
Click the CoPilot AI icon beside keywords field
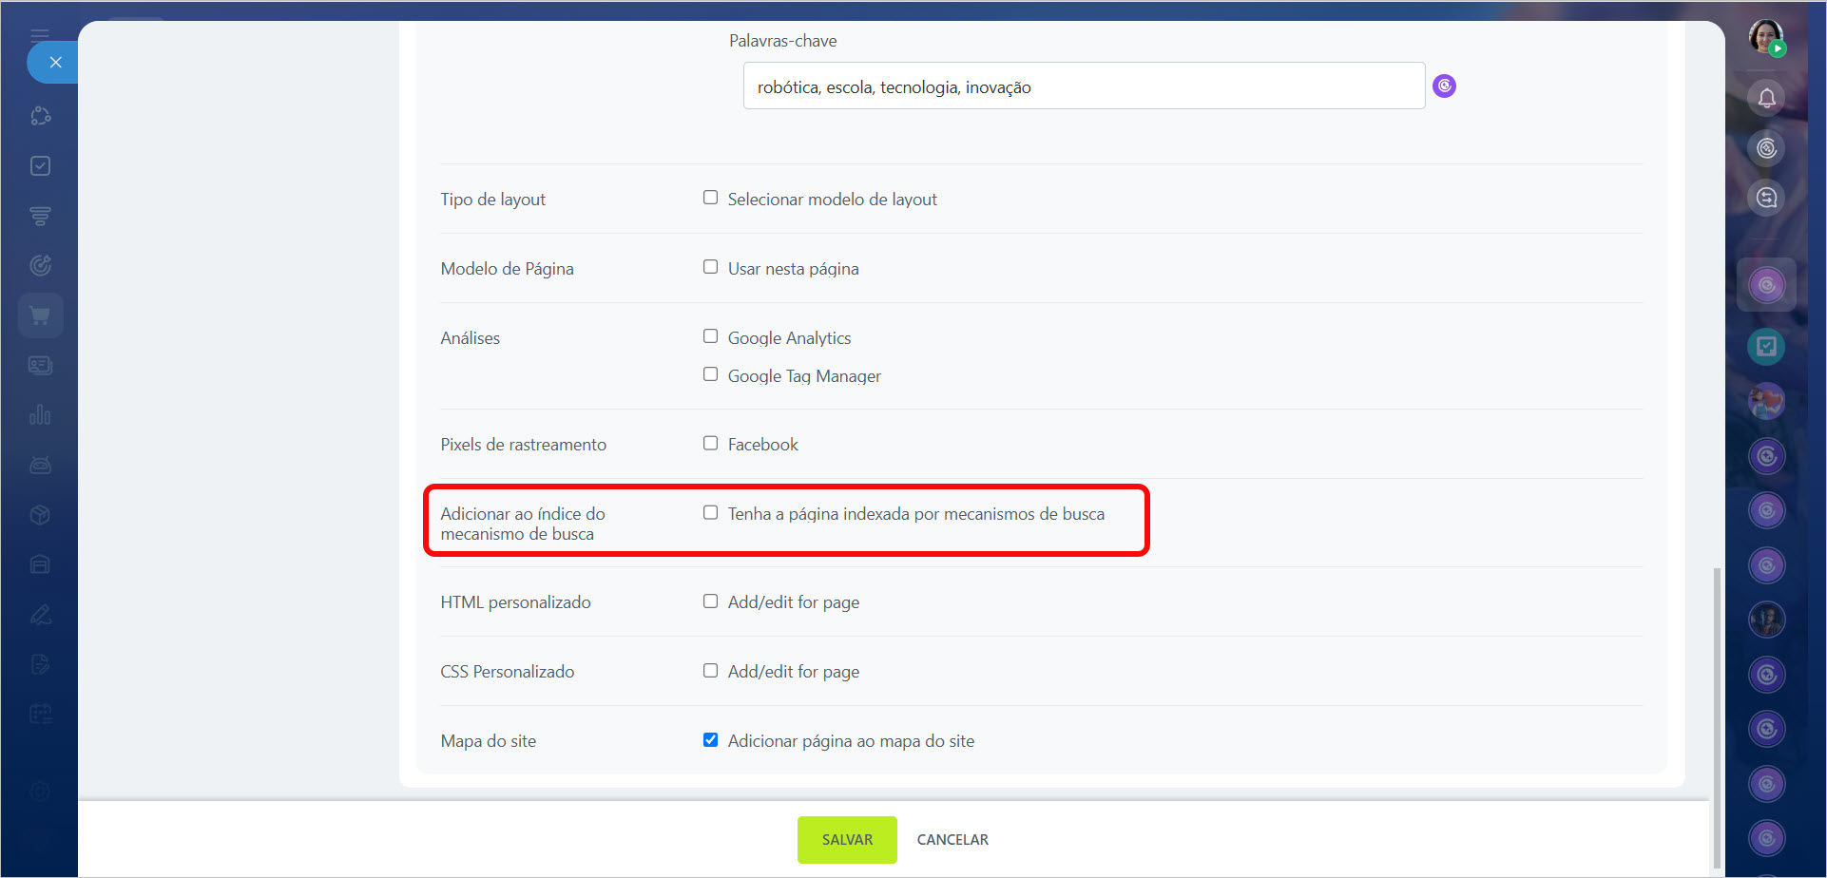(x=1444, y=86)
